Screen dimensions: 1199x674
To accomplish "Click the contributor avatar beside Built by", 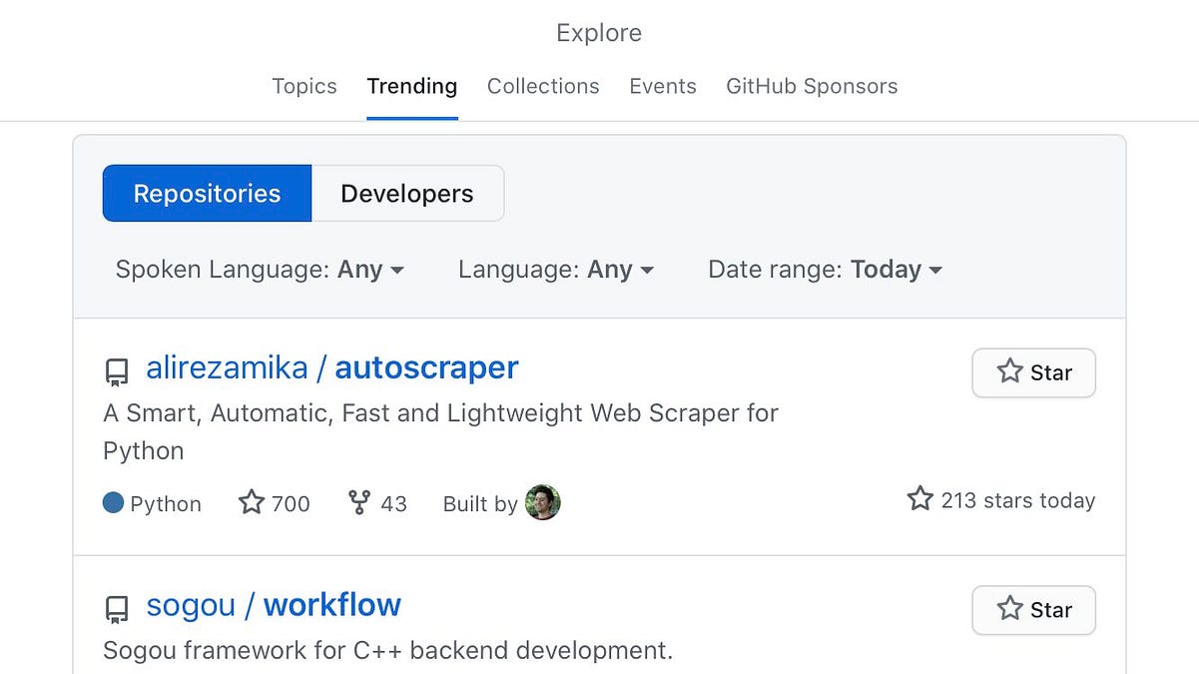I will [543, 503].
